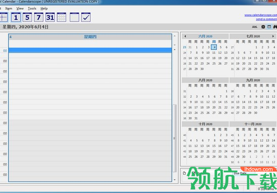This screenshot has width=277, height=193.
Task: Click the down arrow of day view scrollbar
Action: point(175,180)
